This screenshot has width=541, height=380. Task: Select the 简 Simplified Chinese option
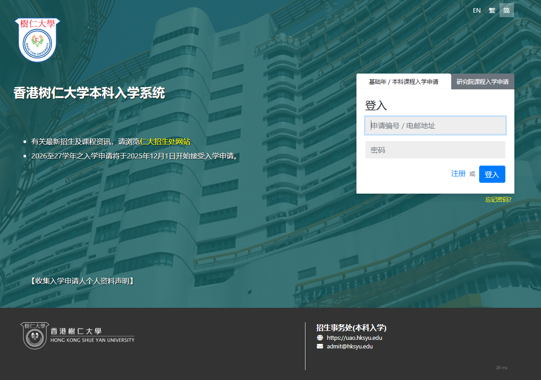(506, 10)
